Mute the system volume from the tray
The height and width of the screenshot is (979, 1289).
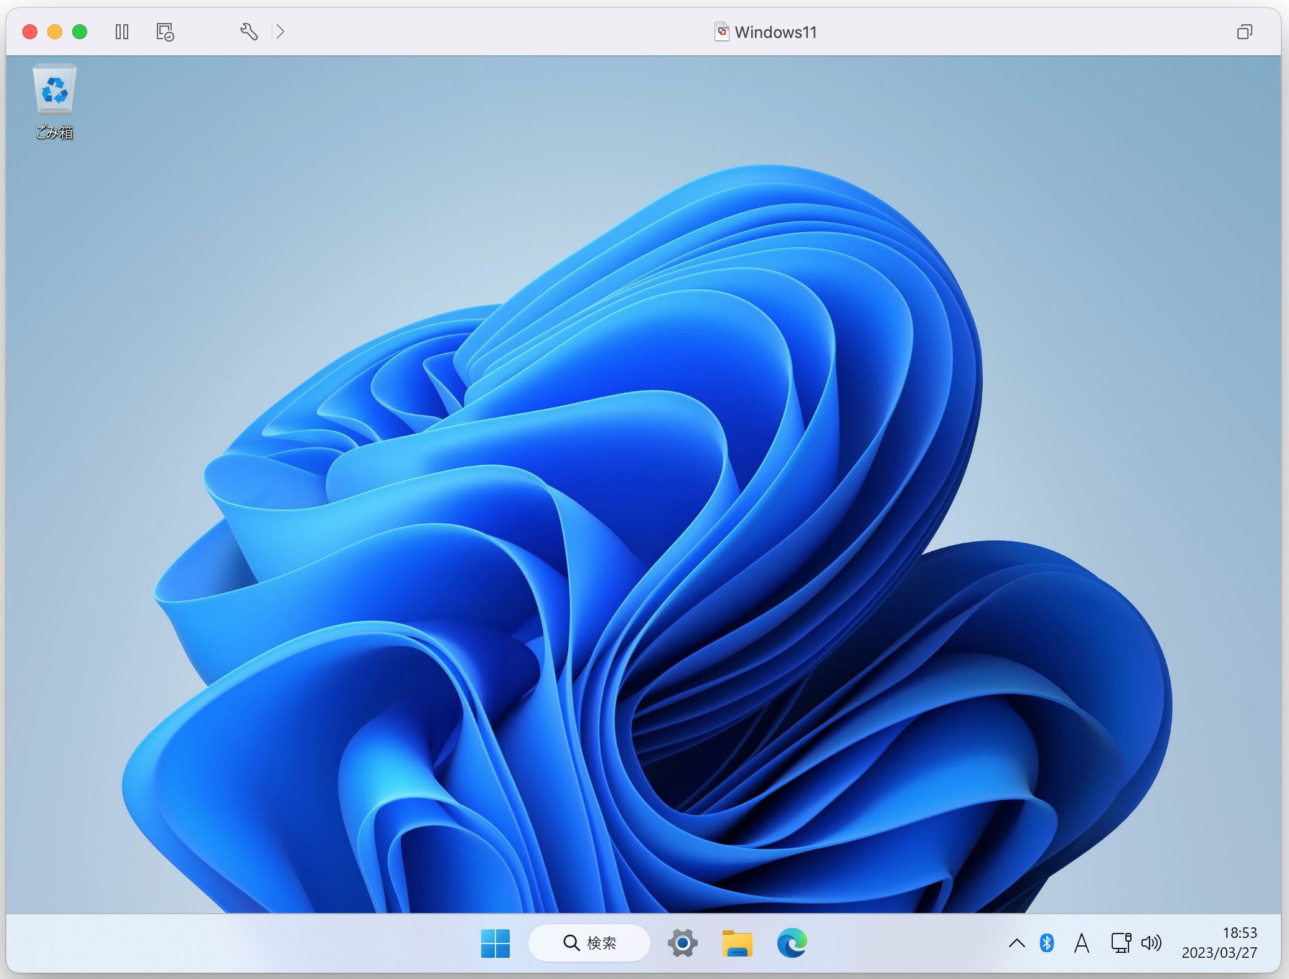[1151, 943]
